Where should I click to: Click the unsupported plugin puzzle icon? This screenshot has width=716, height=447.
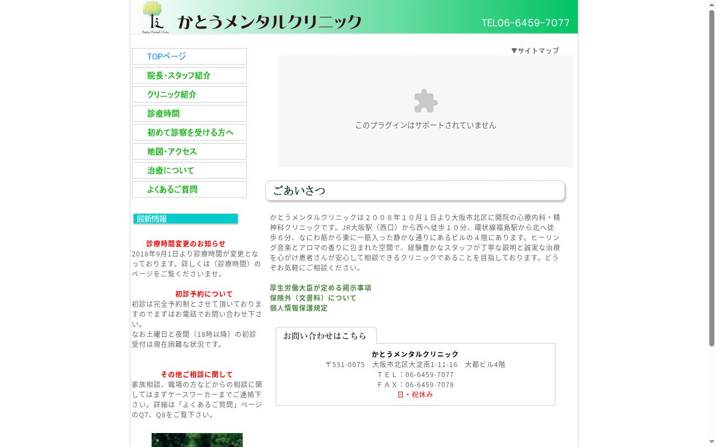(426, 101)
